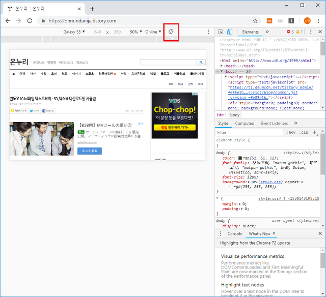326x297 pixels.
Task: Click the orange extension icon in toolbar
Action: 269,21
